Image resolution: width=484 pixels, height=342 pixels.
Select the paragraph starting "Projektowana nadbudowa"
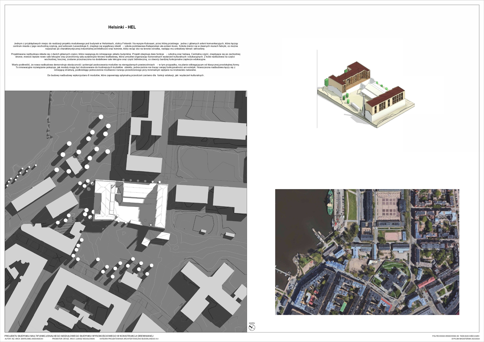[x=126, y=57]
